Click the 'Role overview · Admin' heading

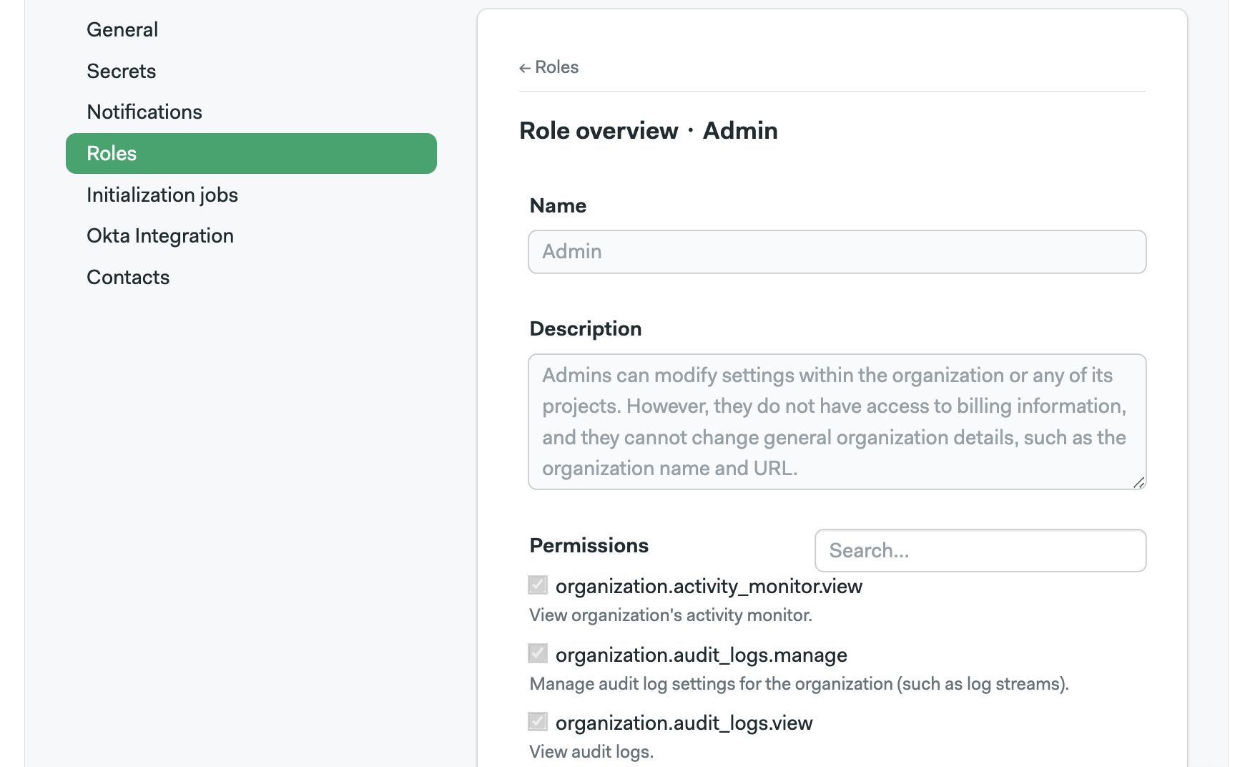pyautogui.click(x=649, y=131)
